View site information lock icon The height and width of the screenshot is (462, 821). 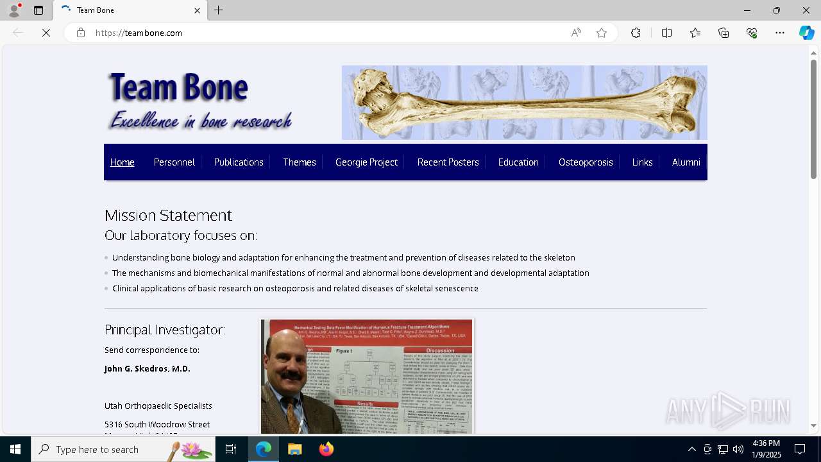click(x=81, y=33)
